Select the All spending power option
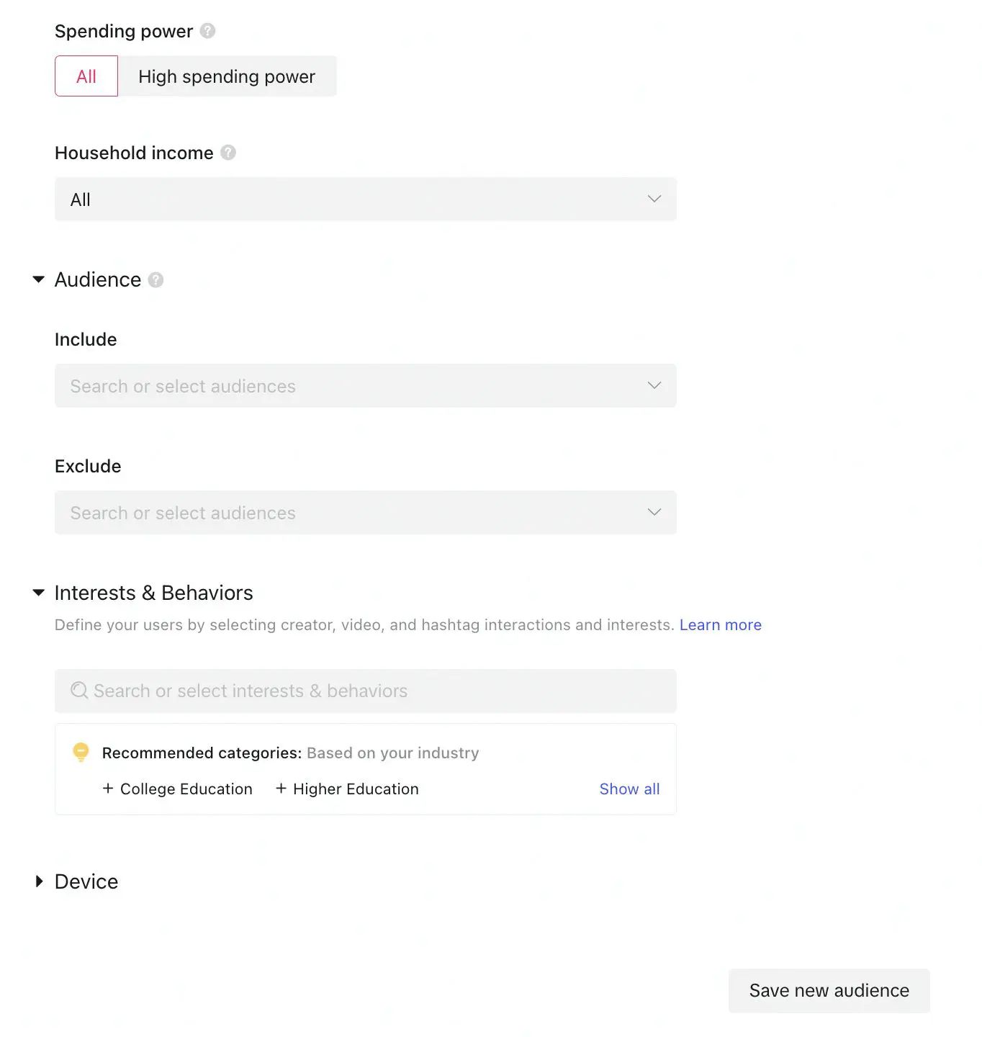The image size is (982, 1037). pyautogui.click(x=86, y=76)
